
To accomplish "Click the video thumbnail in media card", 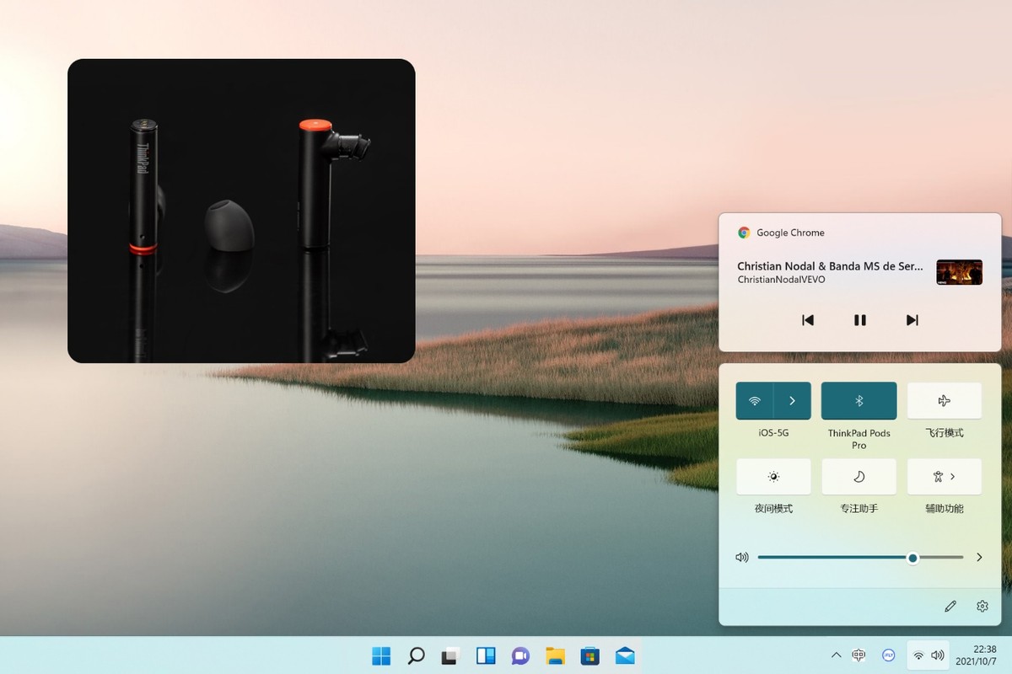I will coord(960,272).
